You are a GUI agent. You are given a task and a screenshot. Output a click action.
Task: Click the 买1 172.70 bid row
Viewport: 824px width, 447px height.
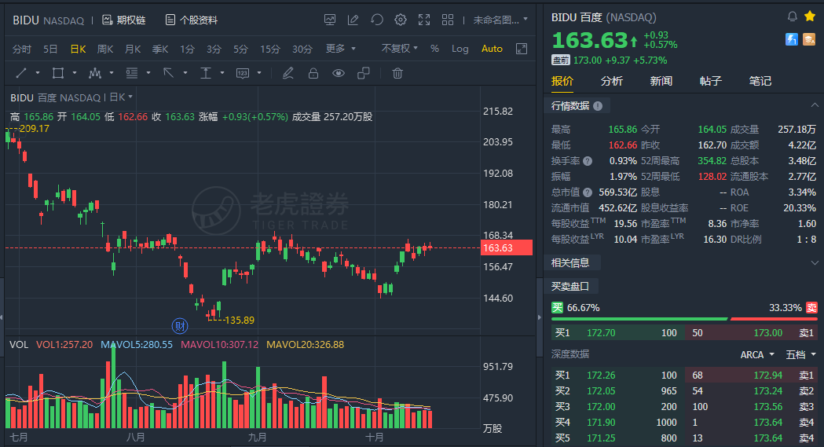617,332
